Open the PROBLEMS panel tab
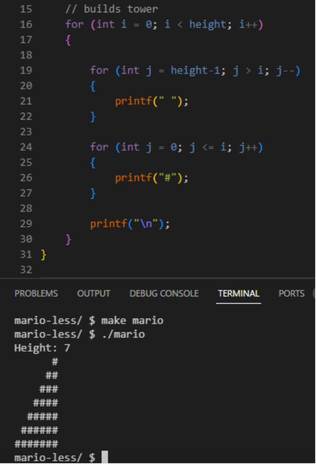This screenshot has width=316, height=464. click(x=36, y=293)
